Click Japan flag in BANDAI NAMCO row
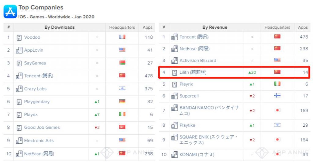The width and height of the screenshot is (313, 163). 277,110
